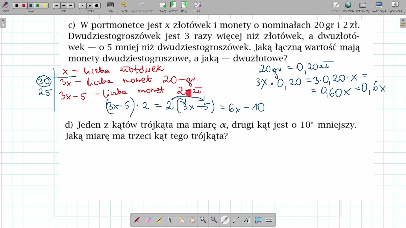Set thin line width

point(57,6)
